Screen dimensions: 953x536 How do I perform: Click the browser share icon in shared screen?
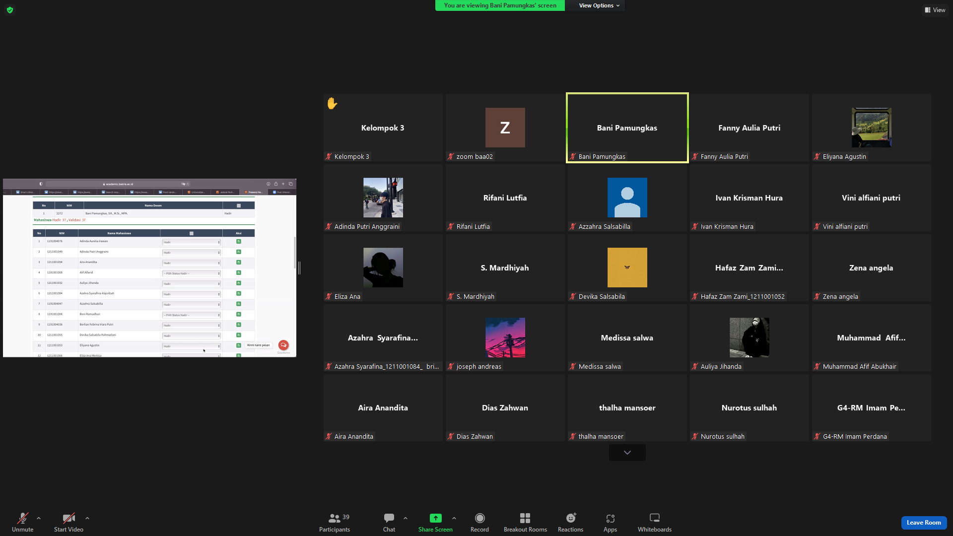276,184
